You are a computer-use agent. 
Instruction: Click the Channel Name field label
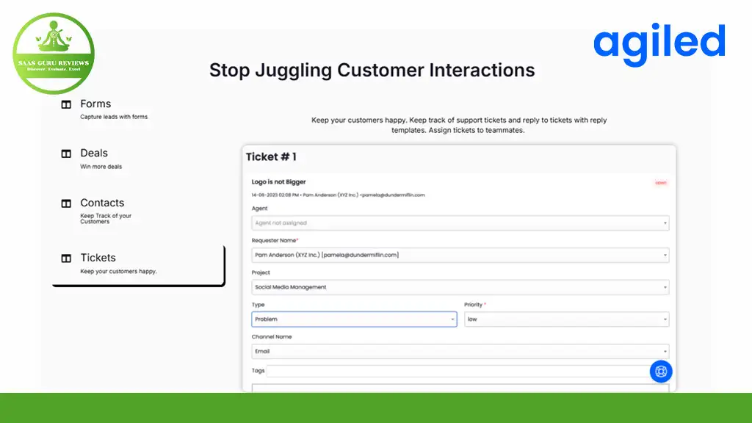click(272, 336)
